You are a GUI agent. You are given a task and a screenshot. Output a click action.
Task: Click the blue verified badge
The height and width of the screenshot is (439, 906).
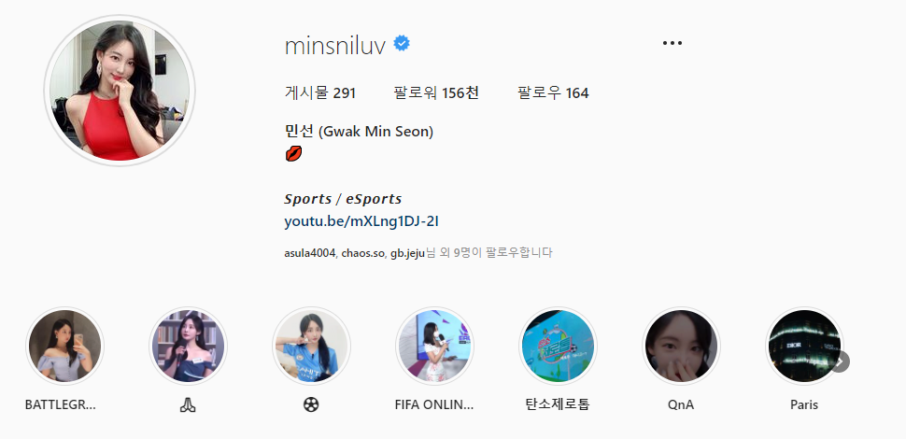pos(402,43)
